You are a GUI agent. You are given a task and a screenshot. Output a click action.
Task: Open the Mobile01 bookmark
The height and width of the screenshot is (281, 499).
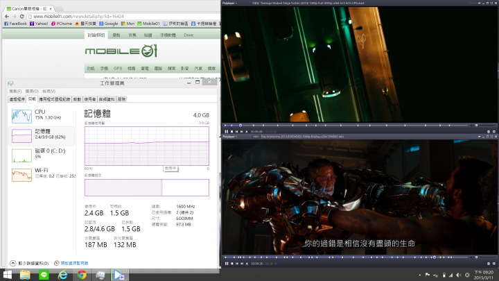[x=148, y=24]
